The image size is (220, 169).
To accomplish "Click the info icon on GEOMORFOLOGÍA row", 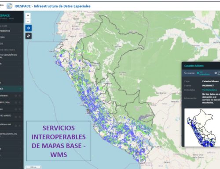I will tap(16, 102).
